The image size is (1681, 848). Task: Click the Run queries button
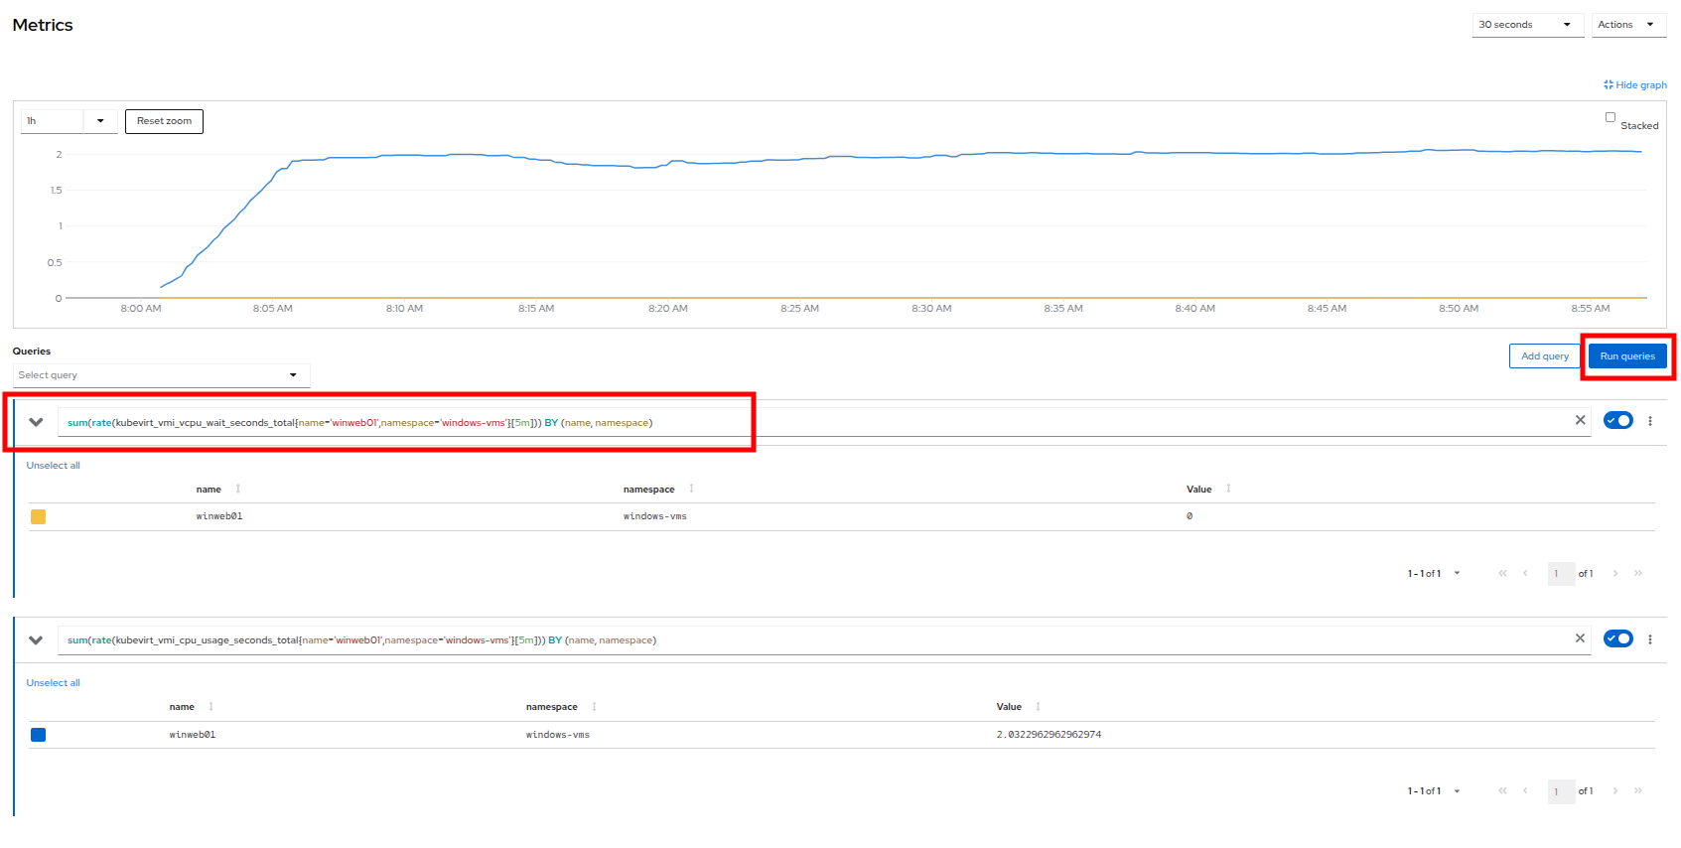(x=1626, y=356)
